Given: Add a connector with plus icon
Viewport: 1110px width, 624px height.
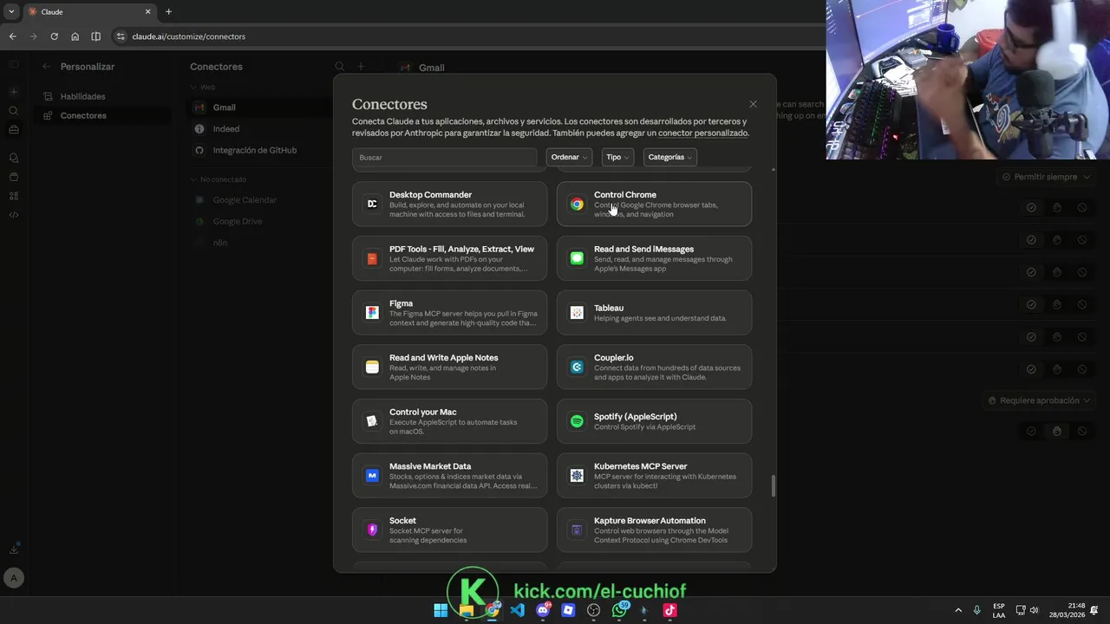Looking at the screenshot, I should click(x=361, y=67).
